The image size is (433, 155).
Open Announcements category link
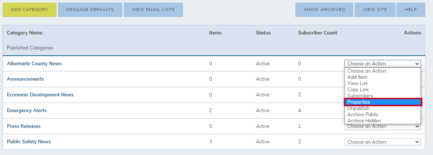(x=25, y=79)
